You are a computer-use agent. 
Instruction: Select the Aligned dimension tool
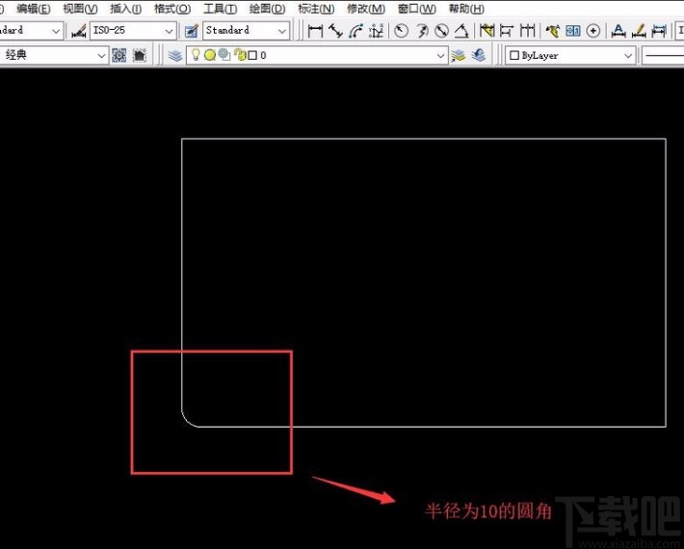tap(335, 31)
